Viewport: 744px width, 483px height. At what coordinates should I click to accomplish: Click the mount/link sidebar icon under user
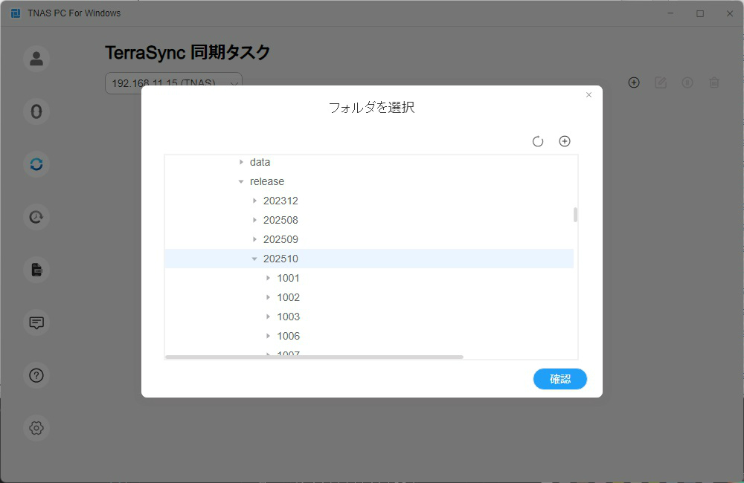36,111
